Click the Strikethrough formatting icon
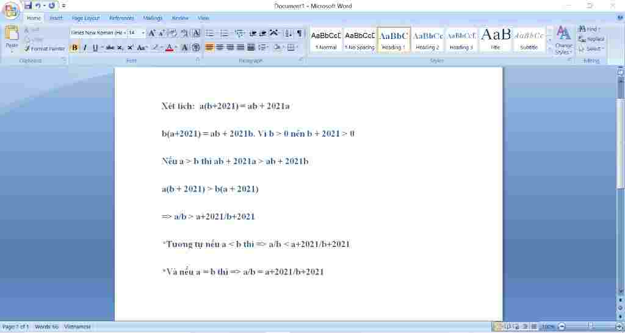The image size is (625, 333). click(x=110, y=48)
